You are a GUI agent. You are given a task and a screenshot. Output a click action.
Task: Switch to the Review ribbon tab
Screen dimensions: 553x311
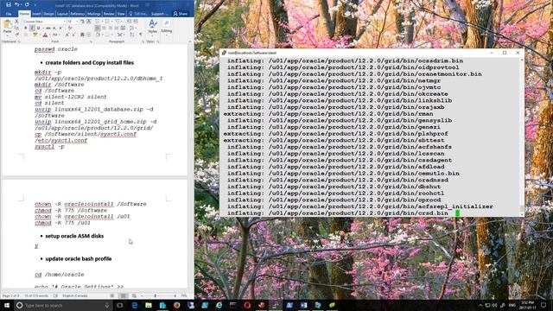pos(109,14)
